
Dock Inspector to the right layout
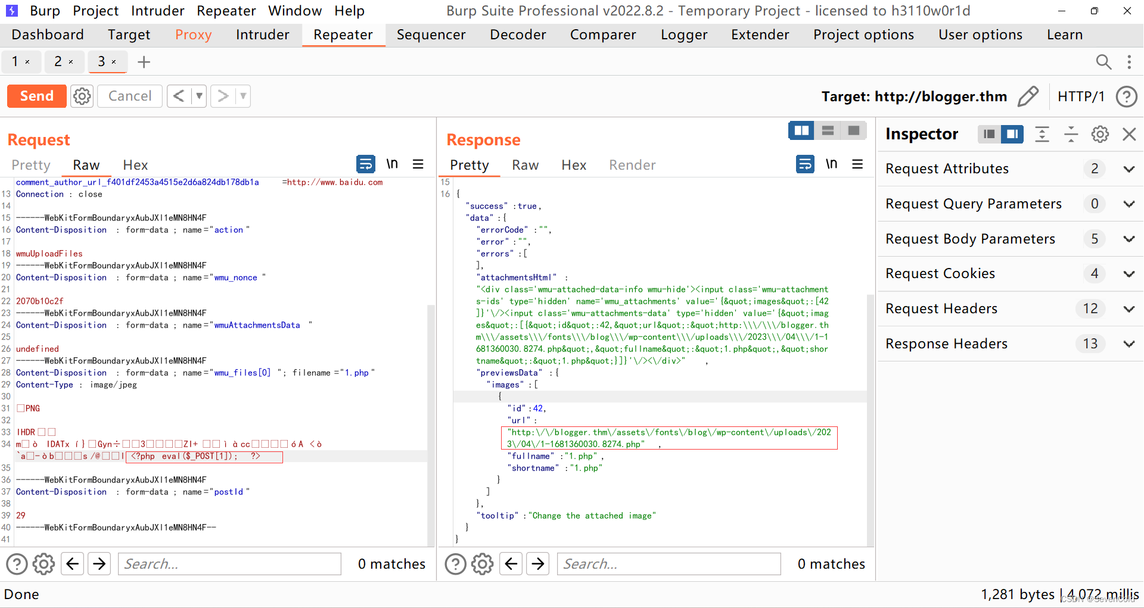coord(1012,134)
